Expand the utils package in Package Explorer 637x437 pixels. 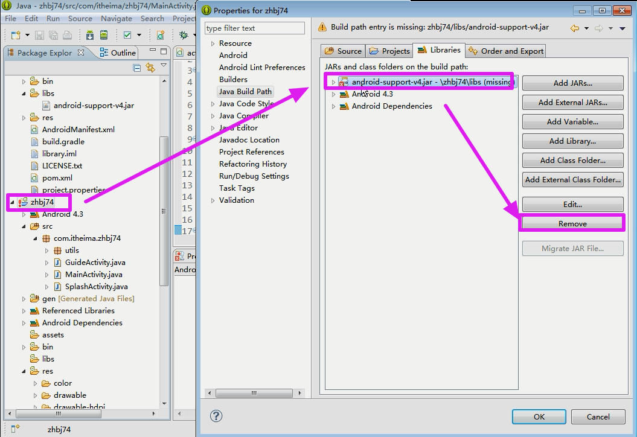coord(46,250)
